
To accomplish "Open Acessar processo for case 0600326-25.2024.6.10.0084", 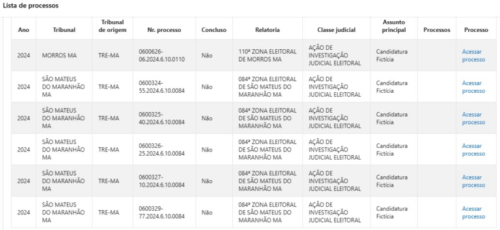I will (x=474, y=150).
